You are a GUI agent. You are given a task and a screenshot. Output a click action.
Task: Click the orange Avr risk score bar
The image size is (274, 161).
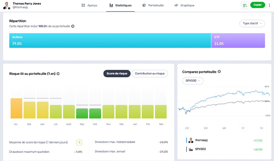16,108
